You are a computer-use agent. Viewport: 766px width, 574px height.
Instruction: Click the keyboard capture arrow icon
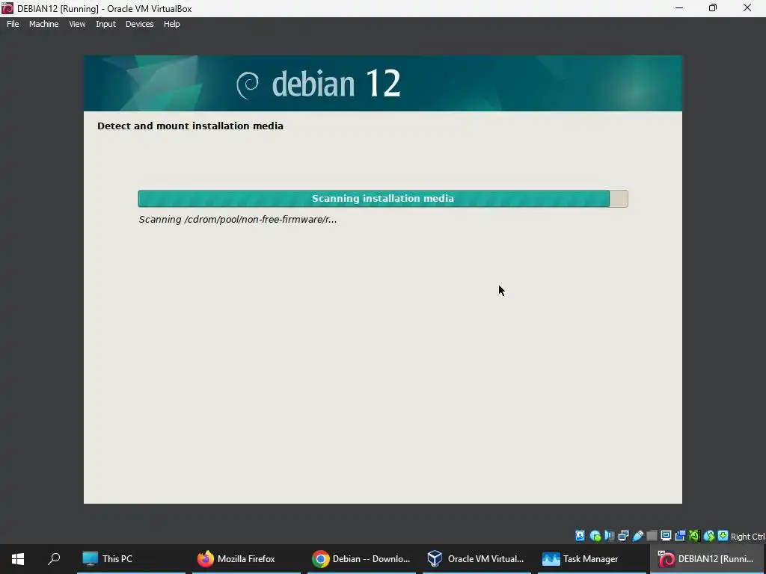click(x=723, y=536)
